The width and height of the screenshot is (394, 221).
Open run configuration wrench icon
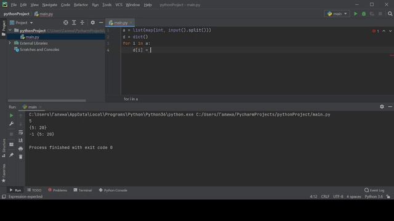(x=11, y=124)
